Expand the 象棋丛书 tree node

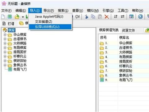(5, 65)
